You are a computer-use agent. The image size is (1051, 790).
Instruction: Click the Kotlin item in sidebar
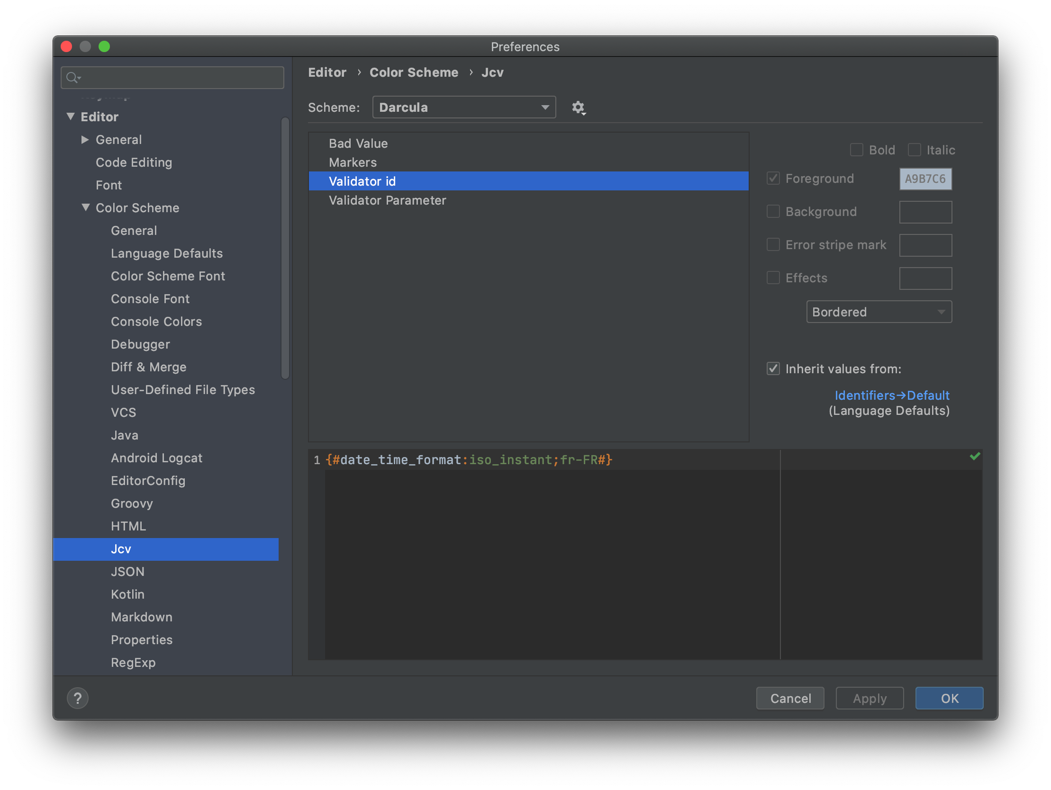127,594
